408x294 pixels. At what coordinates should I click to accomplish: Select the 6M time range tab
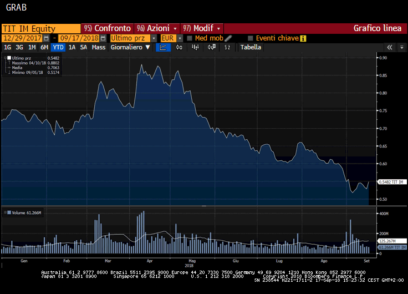44,47
